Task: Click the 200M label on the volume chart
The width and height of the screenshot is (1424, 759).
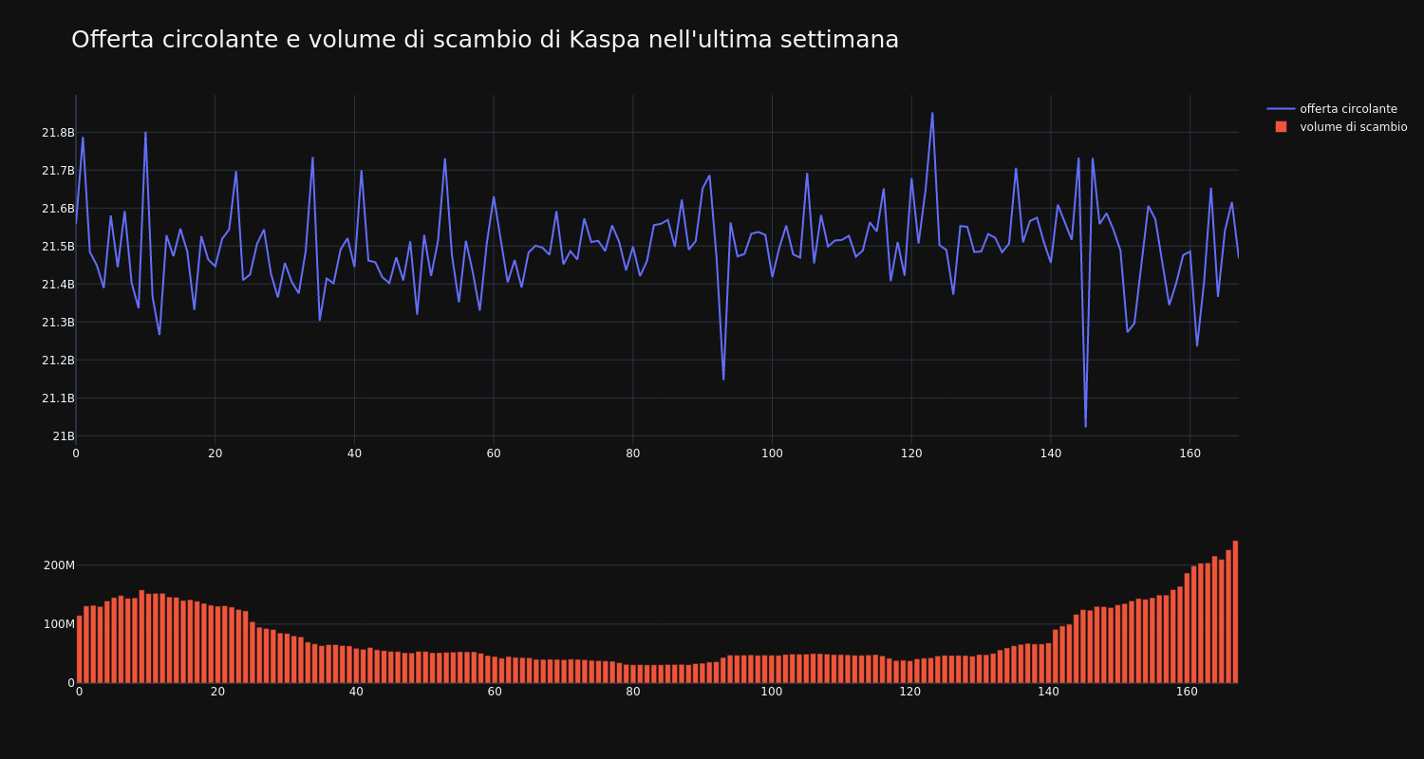Action: coord(58,565)
